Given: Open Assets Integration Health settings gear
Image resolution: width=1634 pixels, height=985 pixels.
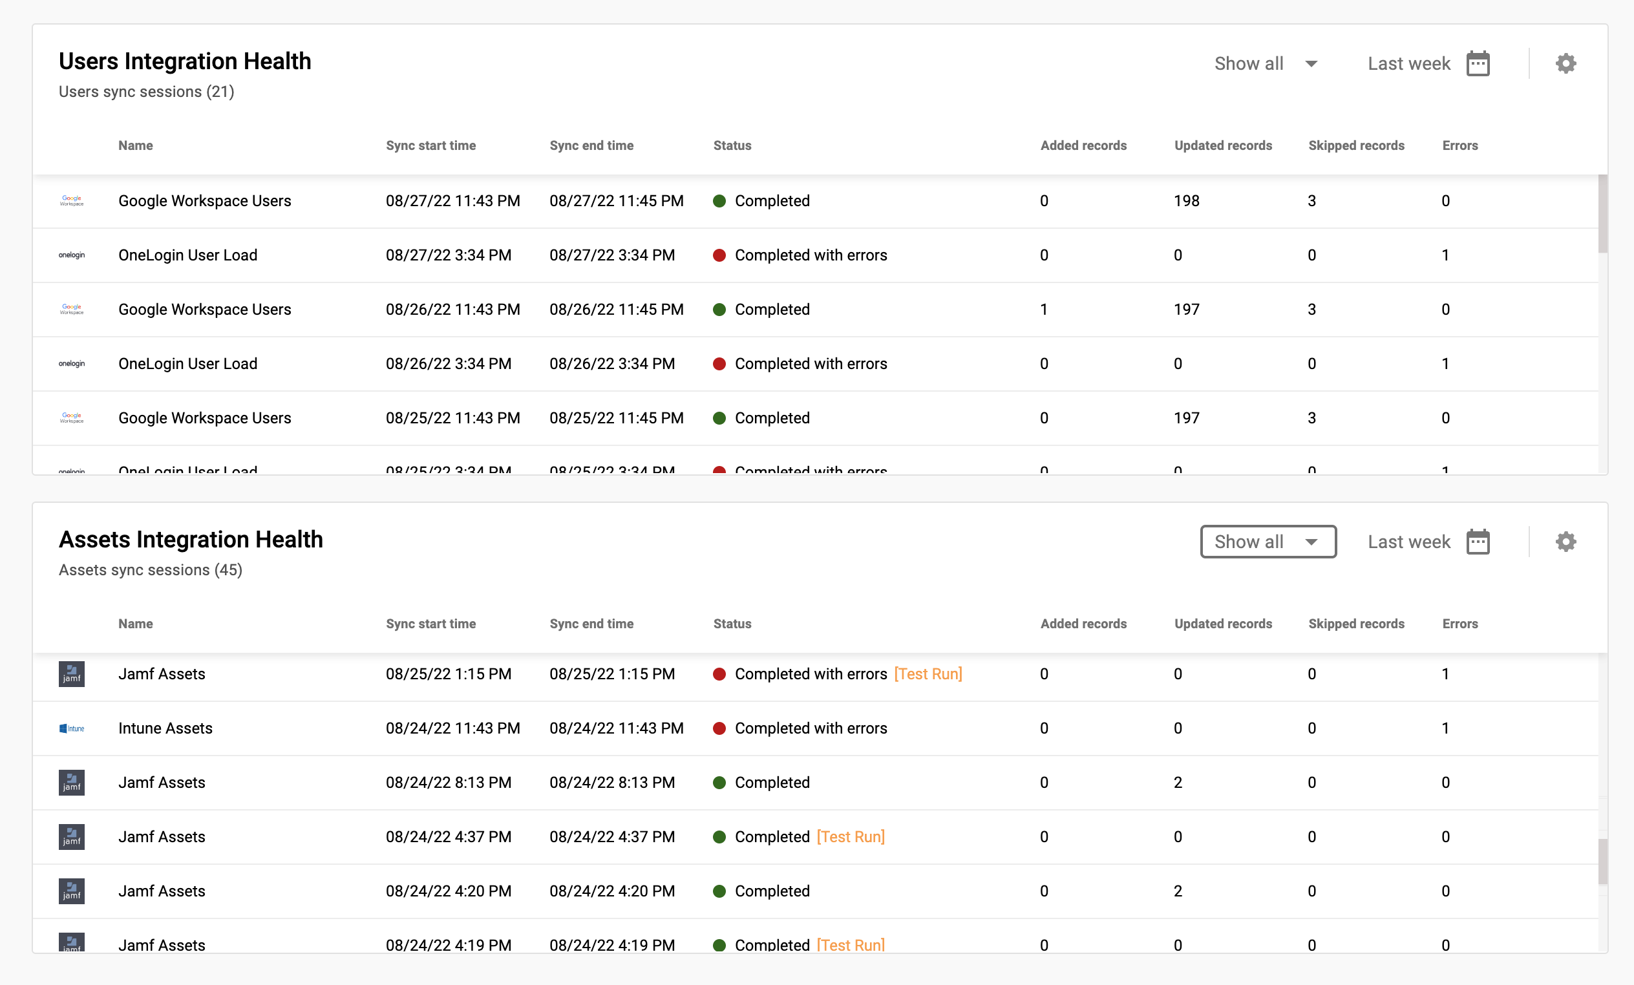Looking at the screenshot, I should pos(1565,542).
